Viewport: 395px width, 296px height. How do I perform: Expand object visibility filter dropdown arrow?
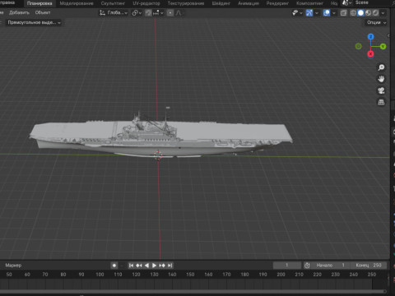pyautogui.click(x=301, y=13)
